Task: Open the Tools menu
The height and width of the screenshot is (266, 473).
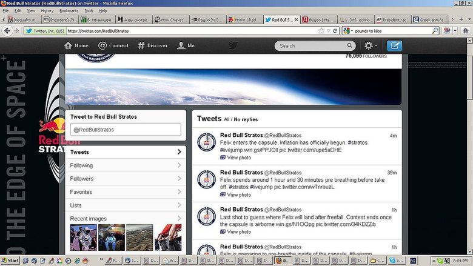Action: [89, 10]
